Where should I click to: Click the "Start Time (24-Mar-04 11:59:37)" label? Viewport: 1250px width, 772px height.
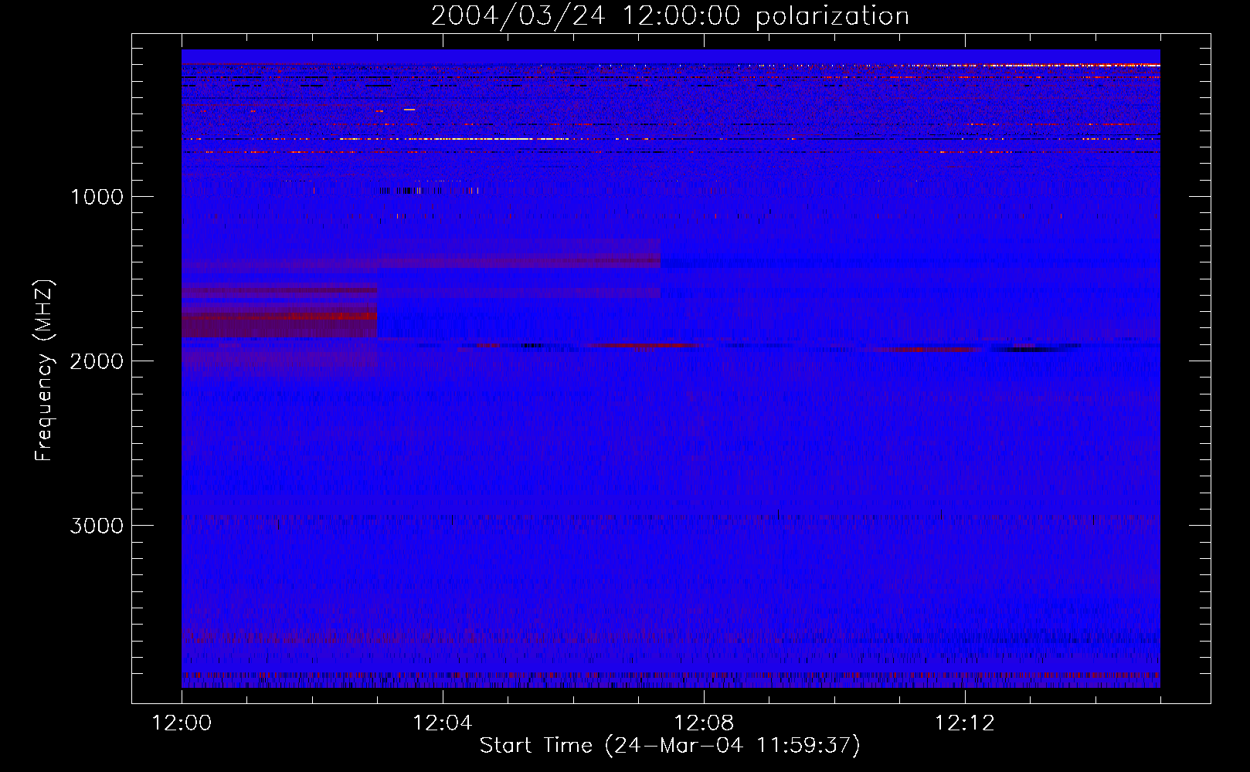coord(670,746)
